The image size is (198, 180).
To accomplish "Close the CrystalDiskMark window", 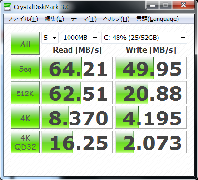I will 183,5.
